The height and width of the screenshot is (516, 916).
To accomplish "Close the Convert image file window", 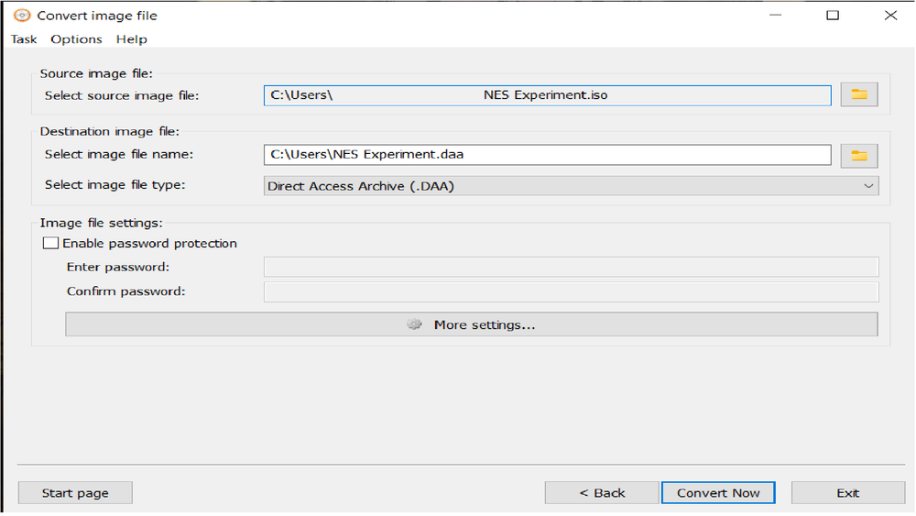I will tap(890, 16).
